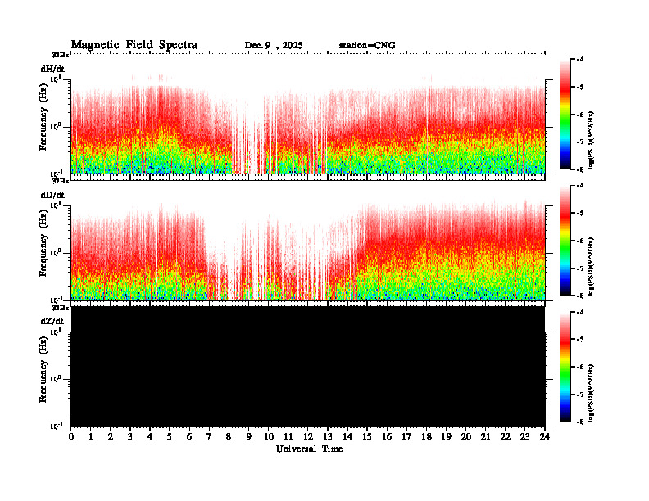Click the hour 0 tick label
649x501 pixels.
tap(71, 436)
